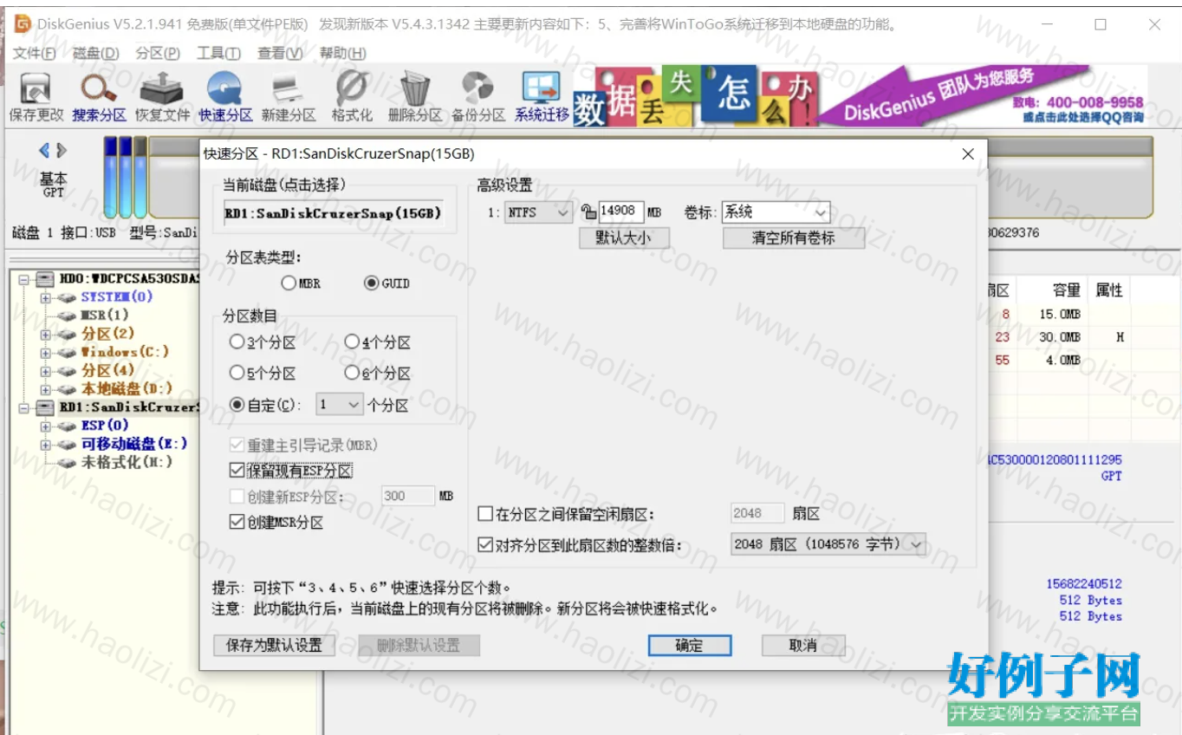Go to the previous disk with left arrow
Image resolution: width=1182 pixels, height=735 pixels.
pos(44,151)
